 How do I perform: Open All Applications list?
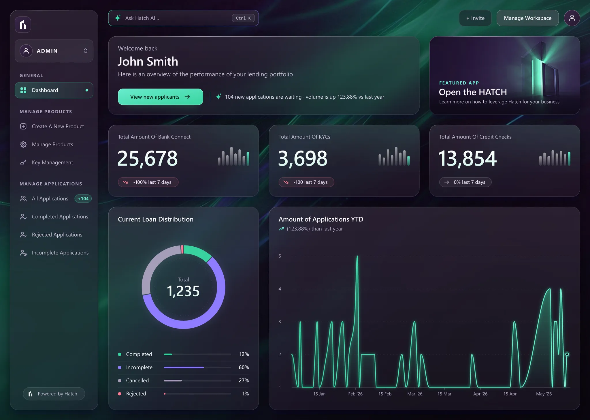click(54, 198)
